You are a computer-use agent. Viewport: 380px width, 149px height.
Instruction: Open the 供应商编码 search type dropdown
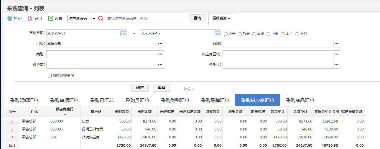click(x=82, y=19)
